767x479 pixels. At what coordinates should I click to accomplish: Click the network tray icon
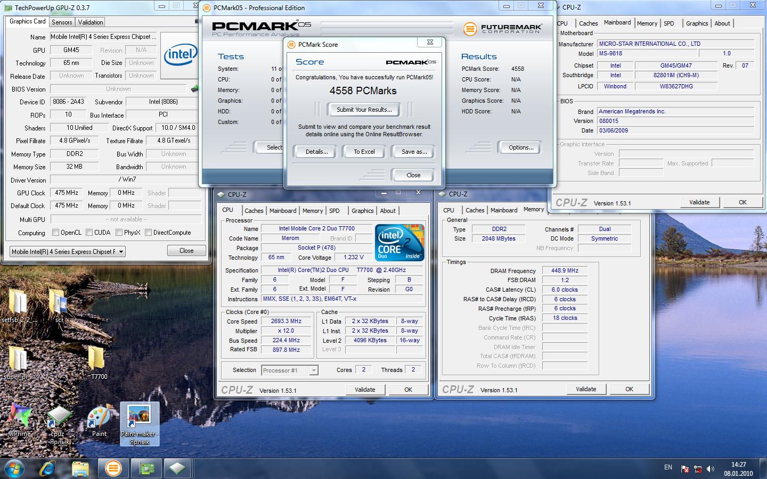[698, 469]
